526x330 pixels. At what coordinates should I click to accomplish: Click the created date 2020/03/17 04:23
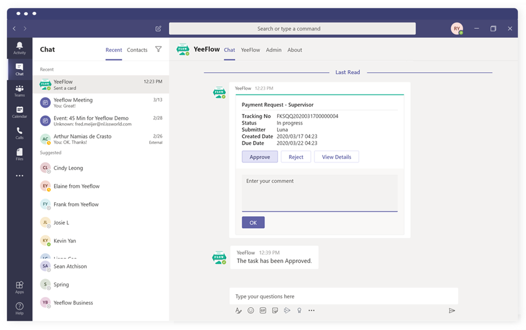297,137
